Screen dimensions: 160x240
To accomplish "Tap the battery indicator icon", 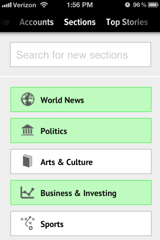I will pyautogui.click(x=153, y=5).
